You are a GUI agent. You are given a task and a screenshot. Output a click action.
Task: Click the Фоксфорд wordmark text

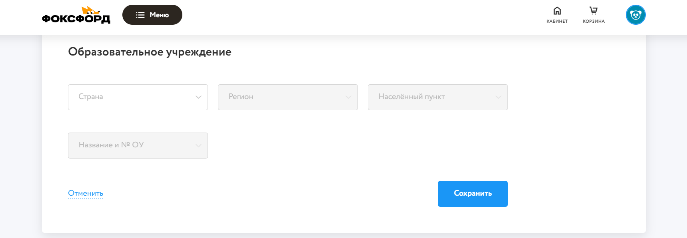tap(76, 19)
